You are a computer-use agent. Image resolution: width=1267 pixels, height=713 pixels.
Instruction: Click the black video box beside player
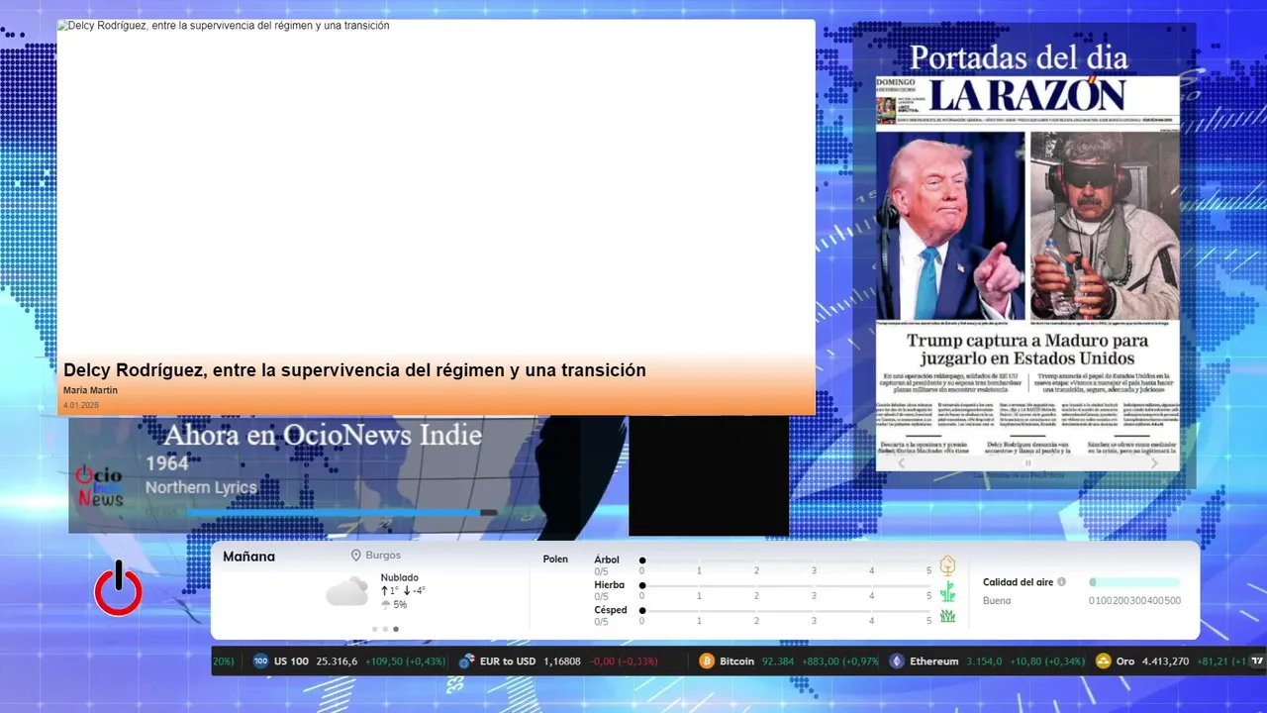click(709, 476)
